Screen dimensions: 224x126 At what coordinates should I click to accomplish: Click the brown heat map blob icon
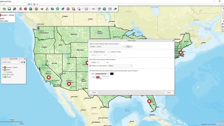pos(42,9)
